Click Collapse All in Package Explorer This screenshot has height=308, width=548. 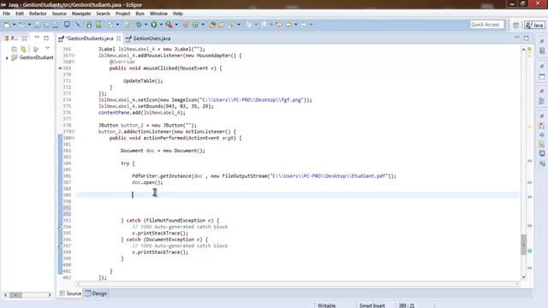click(x=15, y=50)
